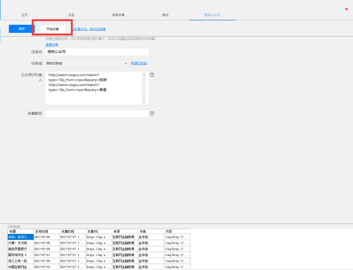Select the 搜狗公众号 tab

pyautogui.click(x=212, y=15)
